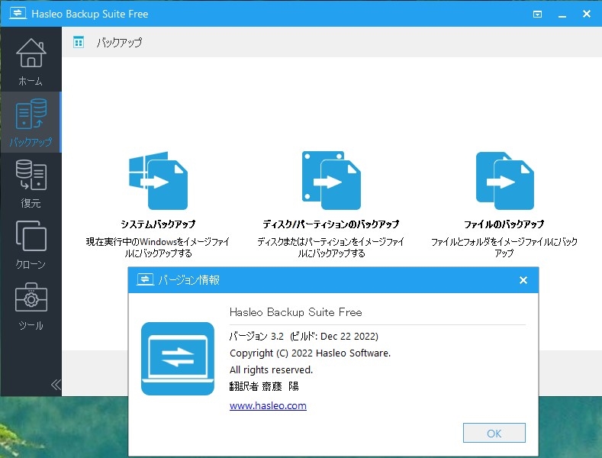Click the 現在実行中のWindows description text
Viewport: 602px width, 458px height.
pos(158,247)
